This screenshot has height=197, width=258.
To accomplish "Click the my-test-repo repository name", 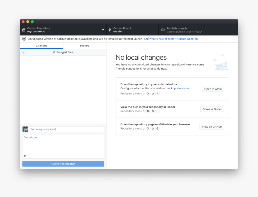I will tap(36, 31).
